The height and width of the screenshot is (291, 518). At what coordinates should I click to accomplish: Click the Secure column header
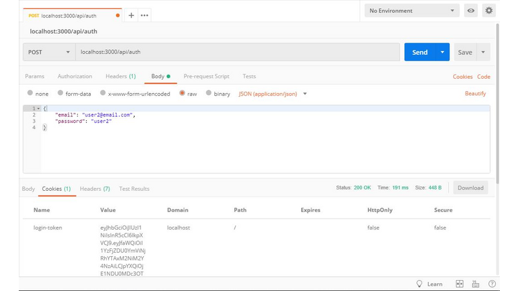click(444, 210)
